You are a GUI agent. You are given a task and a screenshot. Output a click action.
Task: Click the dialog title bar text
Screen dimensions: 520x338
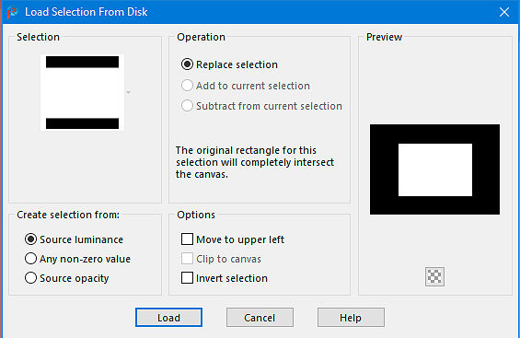click(x=87, y=12)
